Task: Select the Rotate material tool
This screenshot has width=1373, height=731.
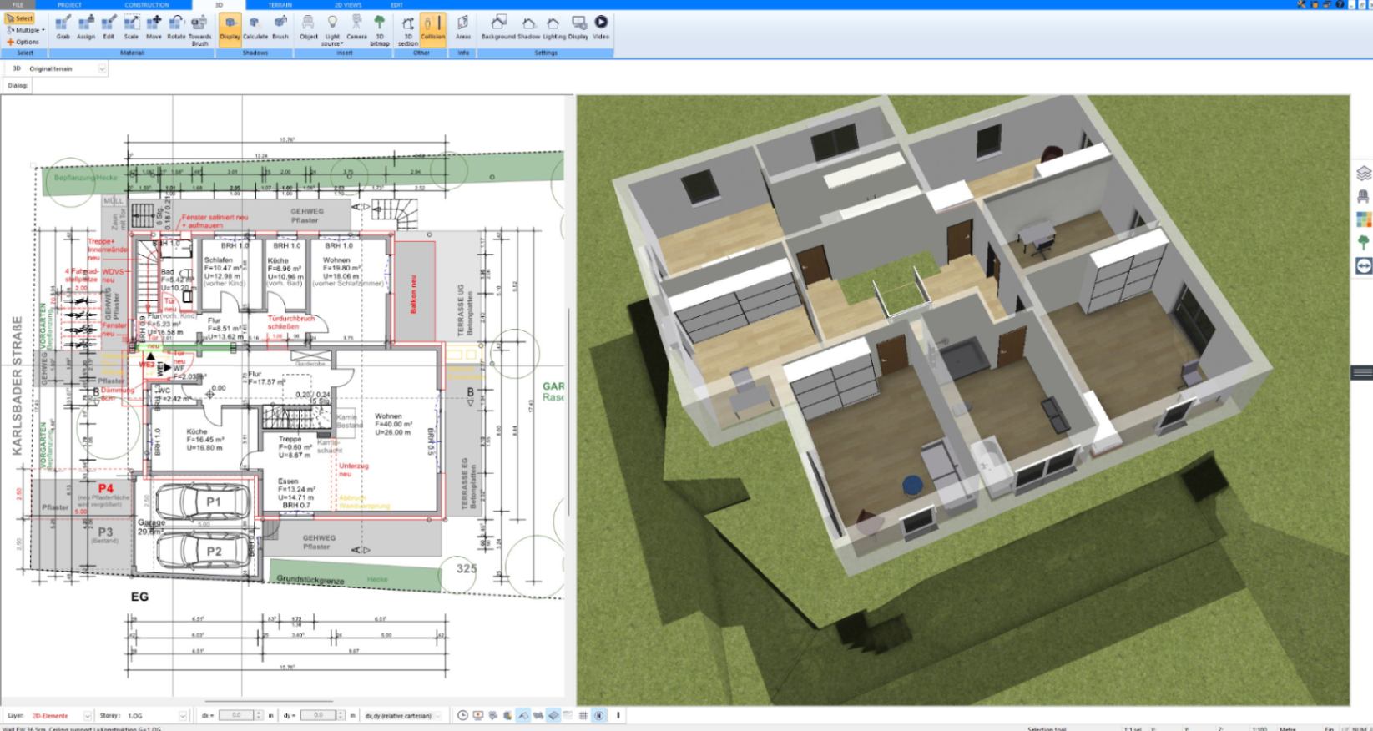Action: (x=176, y=27)
